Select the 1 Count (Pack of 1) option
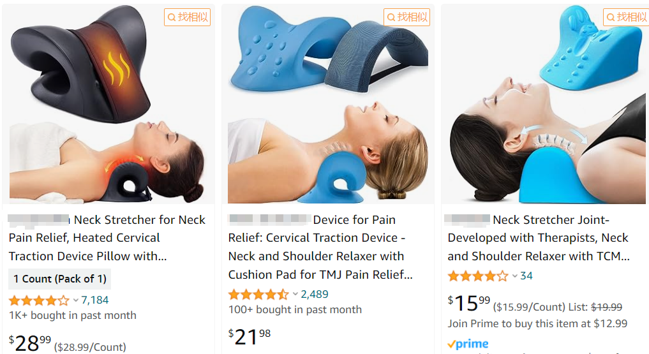This screenshot has width=649, height=354. (x=59, y=279)
